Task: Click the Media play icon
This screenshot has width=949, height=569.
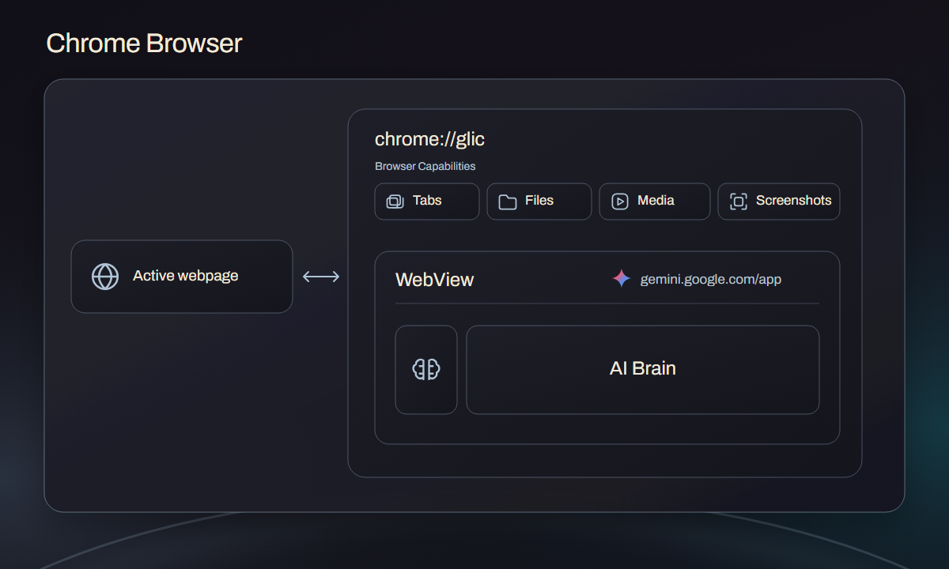Action: [620, 202]
